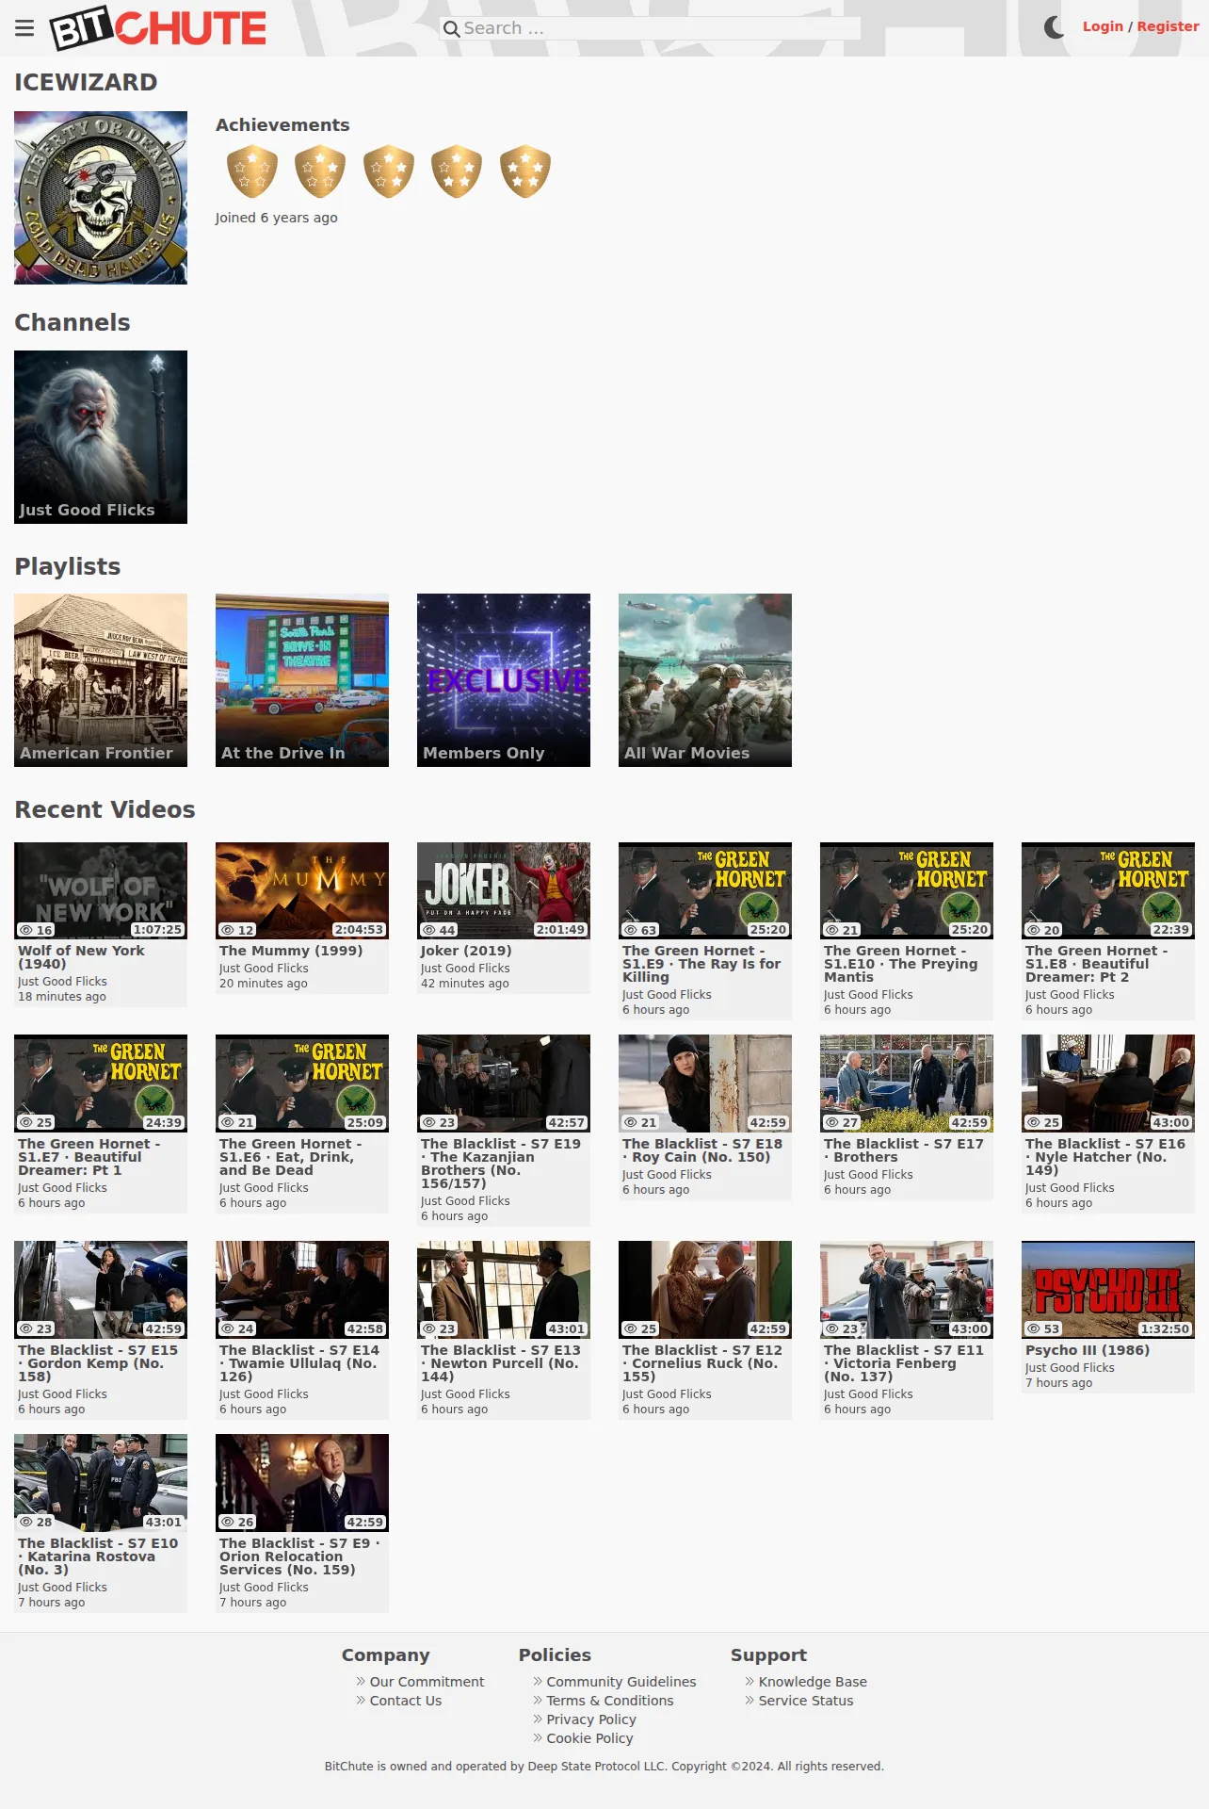The width and height of the screenshot is (1209, 1809).
Task: Click the "42 minutes ago" timestamp
Action: [465, 984]
